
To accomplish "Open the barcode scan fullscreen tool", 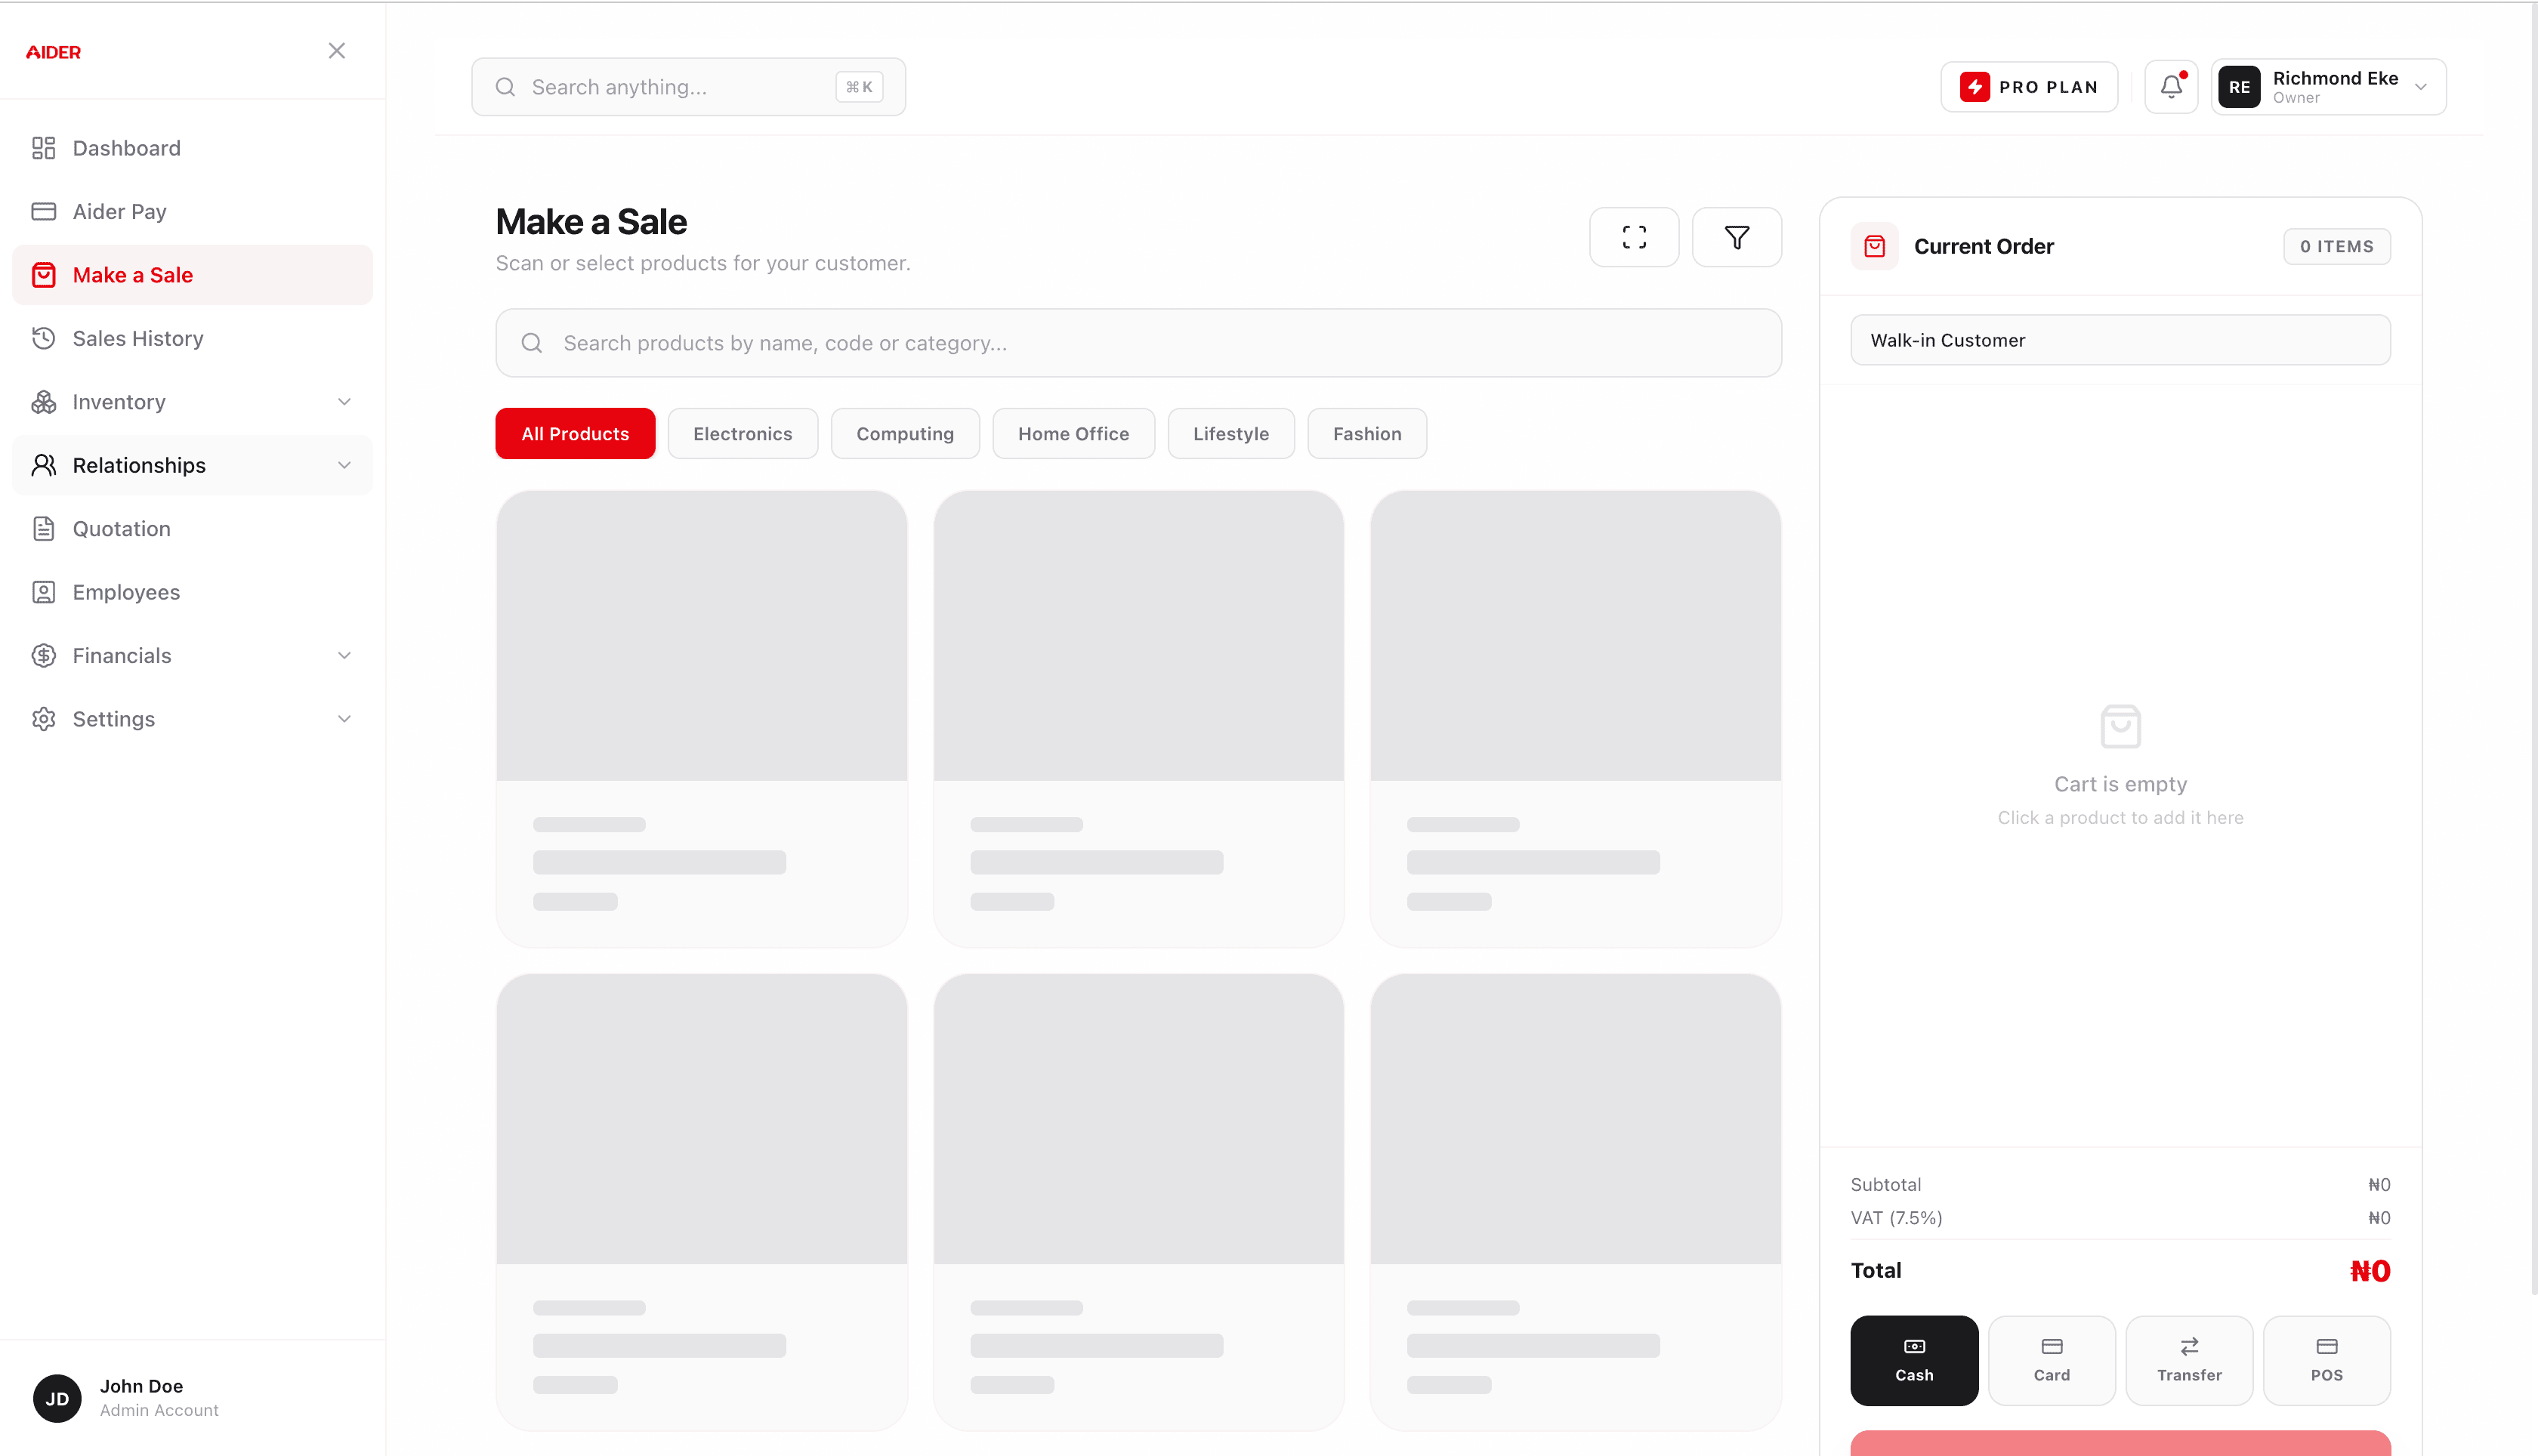I will (1634, 237).
